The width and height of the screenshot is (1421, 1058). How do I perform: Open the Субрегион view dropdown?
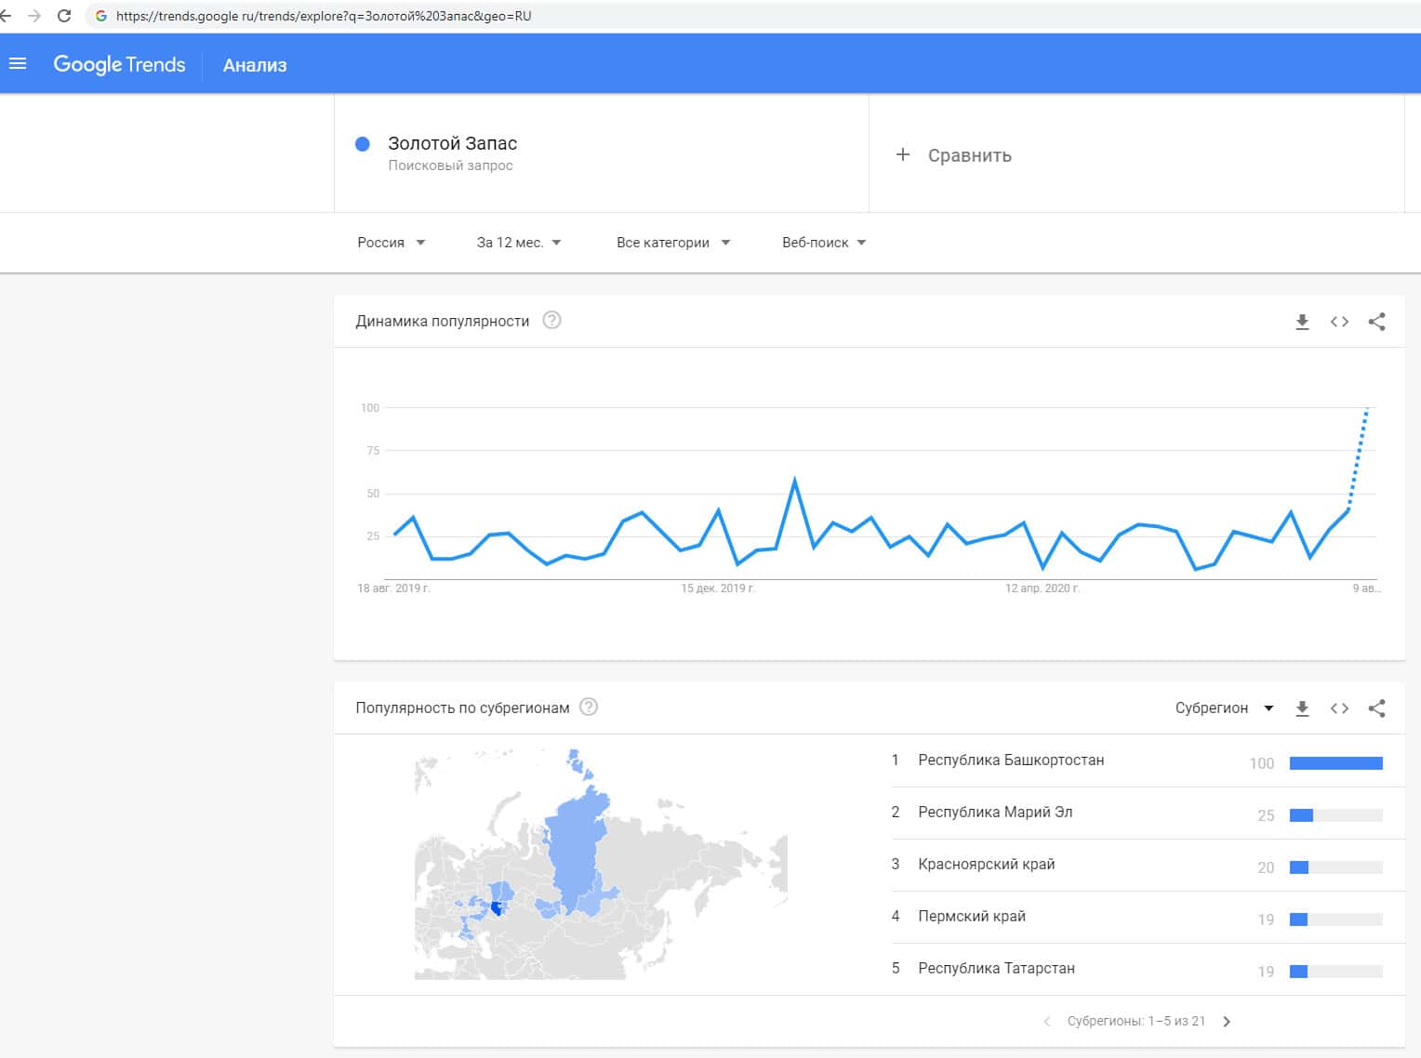coord(1224,708)
